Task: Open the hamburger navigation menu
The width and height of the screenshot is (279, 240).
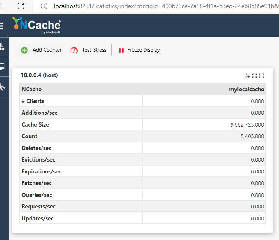Action: tap(2, 26)
